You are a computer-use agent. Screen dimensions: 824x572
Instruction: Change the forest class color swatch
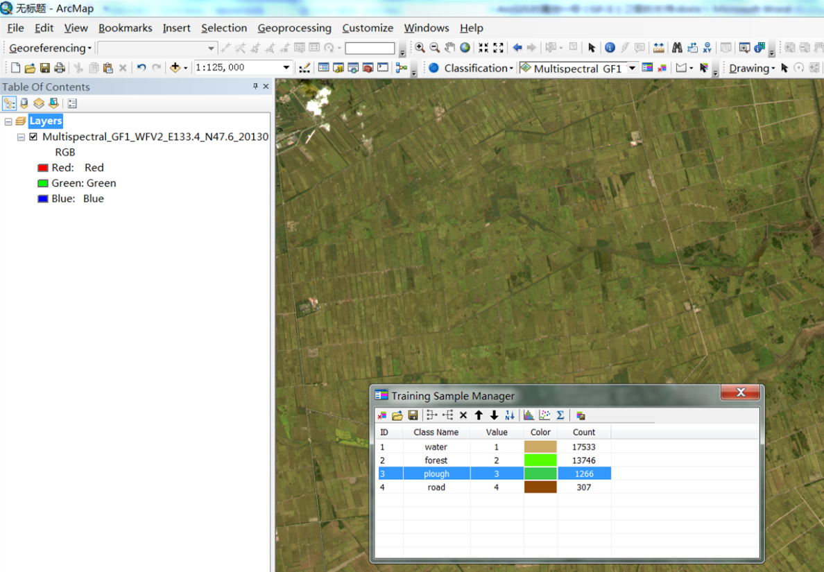[x=540, y=460]
